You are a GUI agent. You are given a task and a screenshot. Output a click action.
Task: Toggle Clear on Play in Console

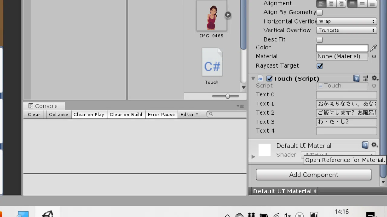[89, 115]
